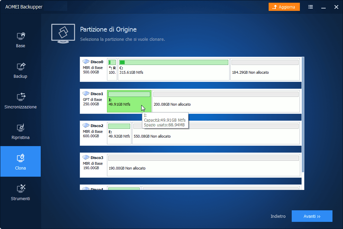This screenshot has width=343, height=229.
Task: Click the AOMEI Backupper title text
Action: (x=24, y=7)
